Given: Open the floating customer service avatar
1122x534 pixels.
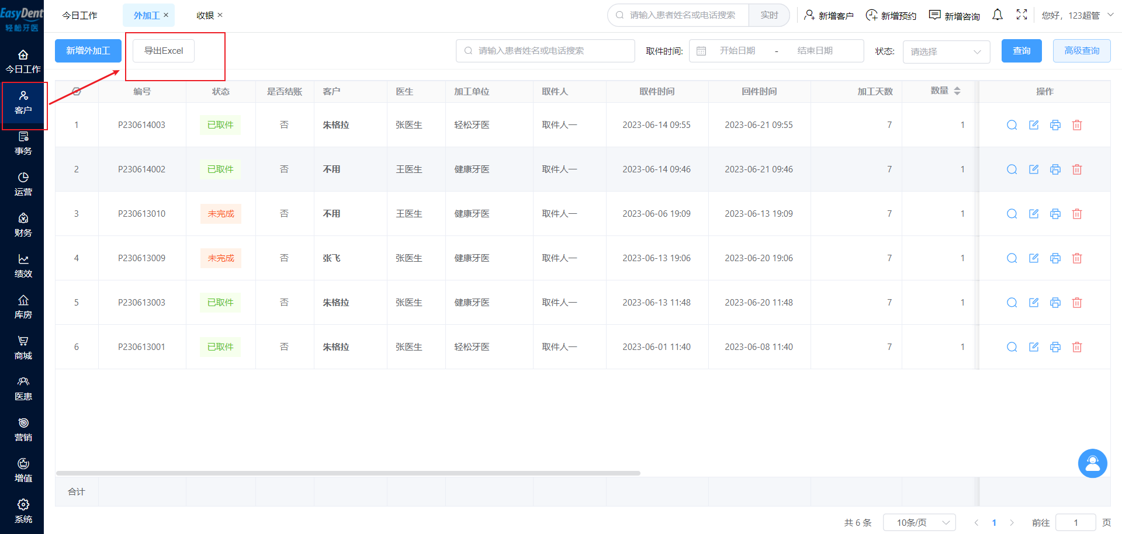Looking at the screenshot, I should pos(1092,463).
